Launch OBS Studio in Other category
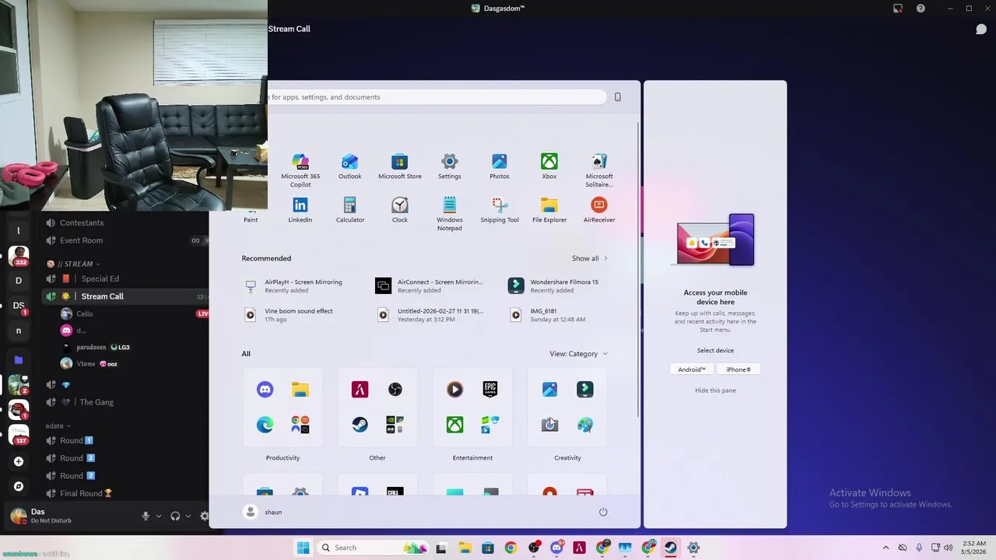996x560 pixels. tap(395, 390)
